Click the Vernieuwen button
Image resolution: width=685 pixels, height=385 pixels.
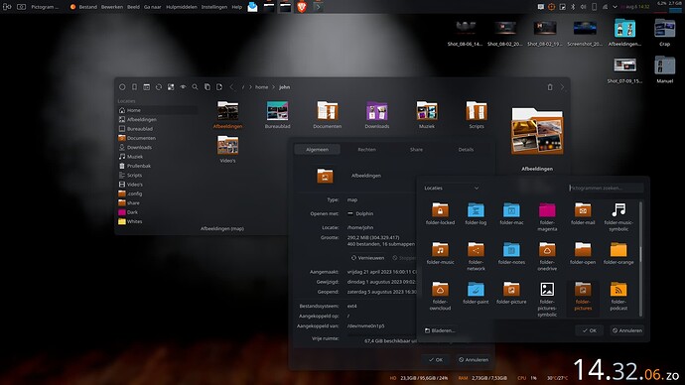point(367,258)
